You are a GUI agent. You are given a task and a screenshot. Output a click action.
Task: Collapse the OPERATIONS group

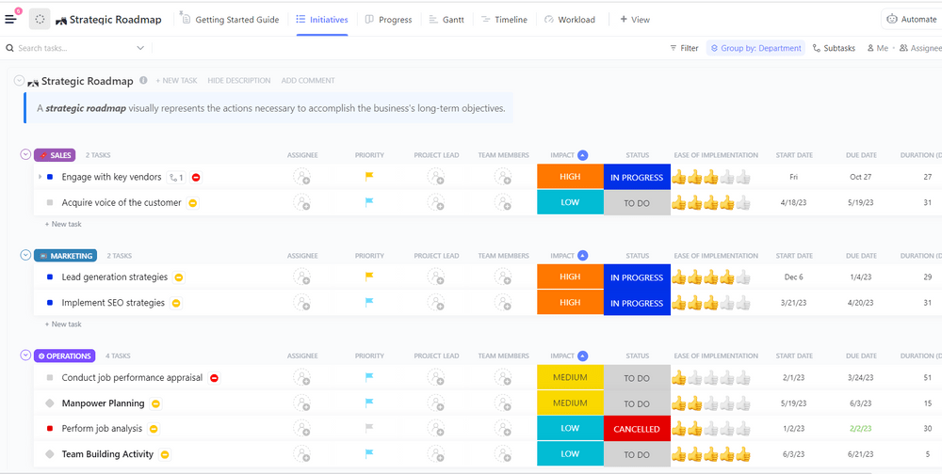pos(25,356)
